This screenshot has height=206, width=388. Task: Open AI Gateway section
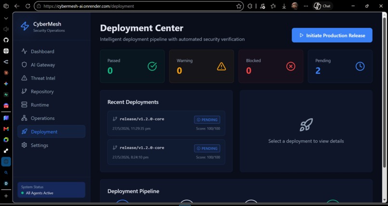[x=51, y=65]
